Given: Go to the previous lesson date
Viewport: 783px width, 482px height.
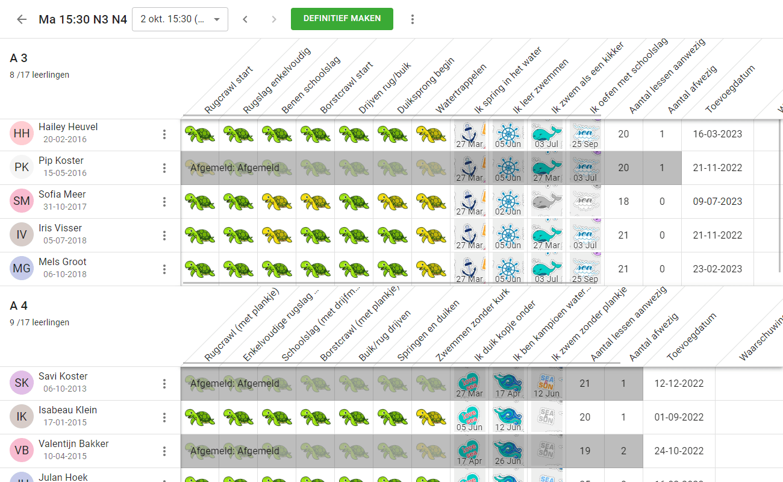Looking at the screenshot, I should [x=245, y=19].
